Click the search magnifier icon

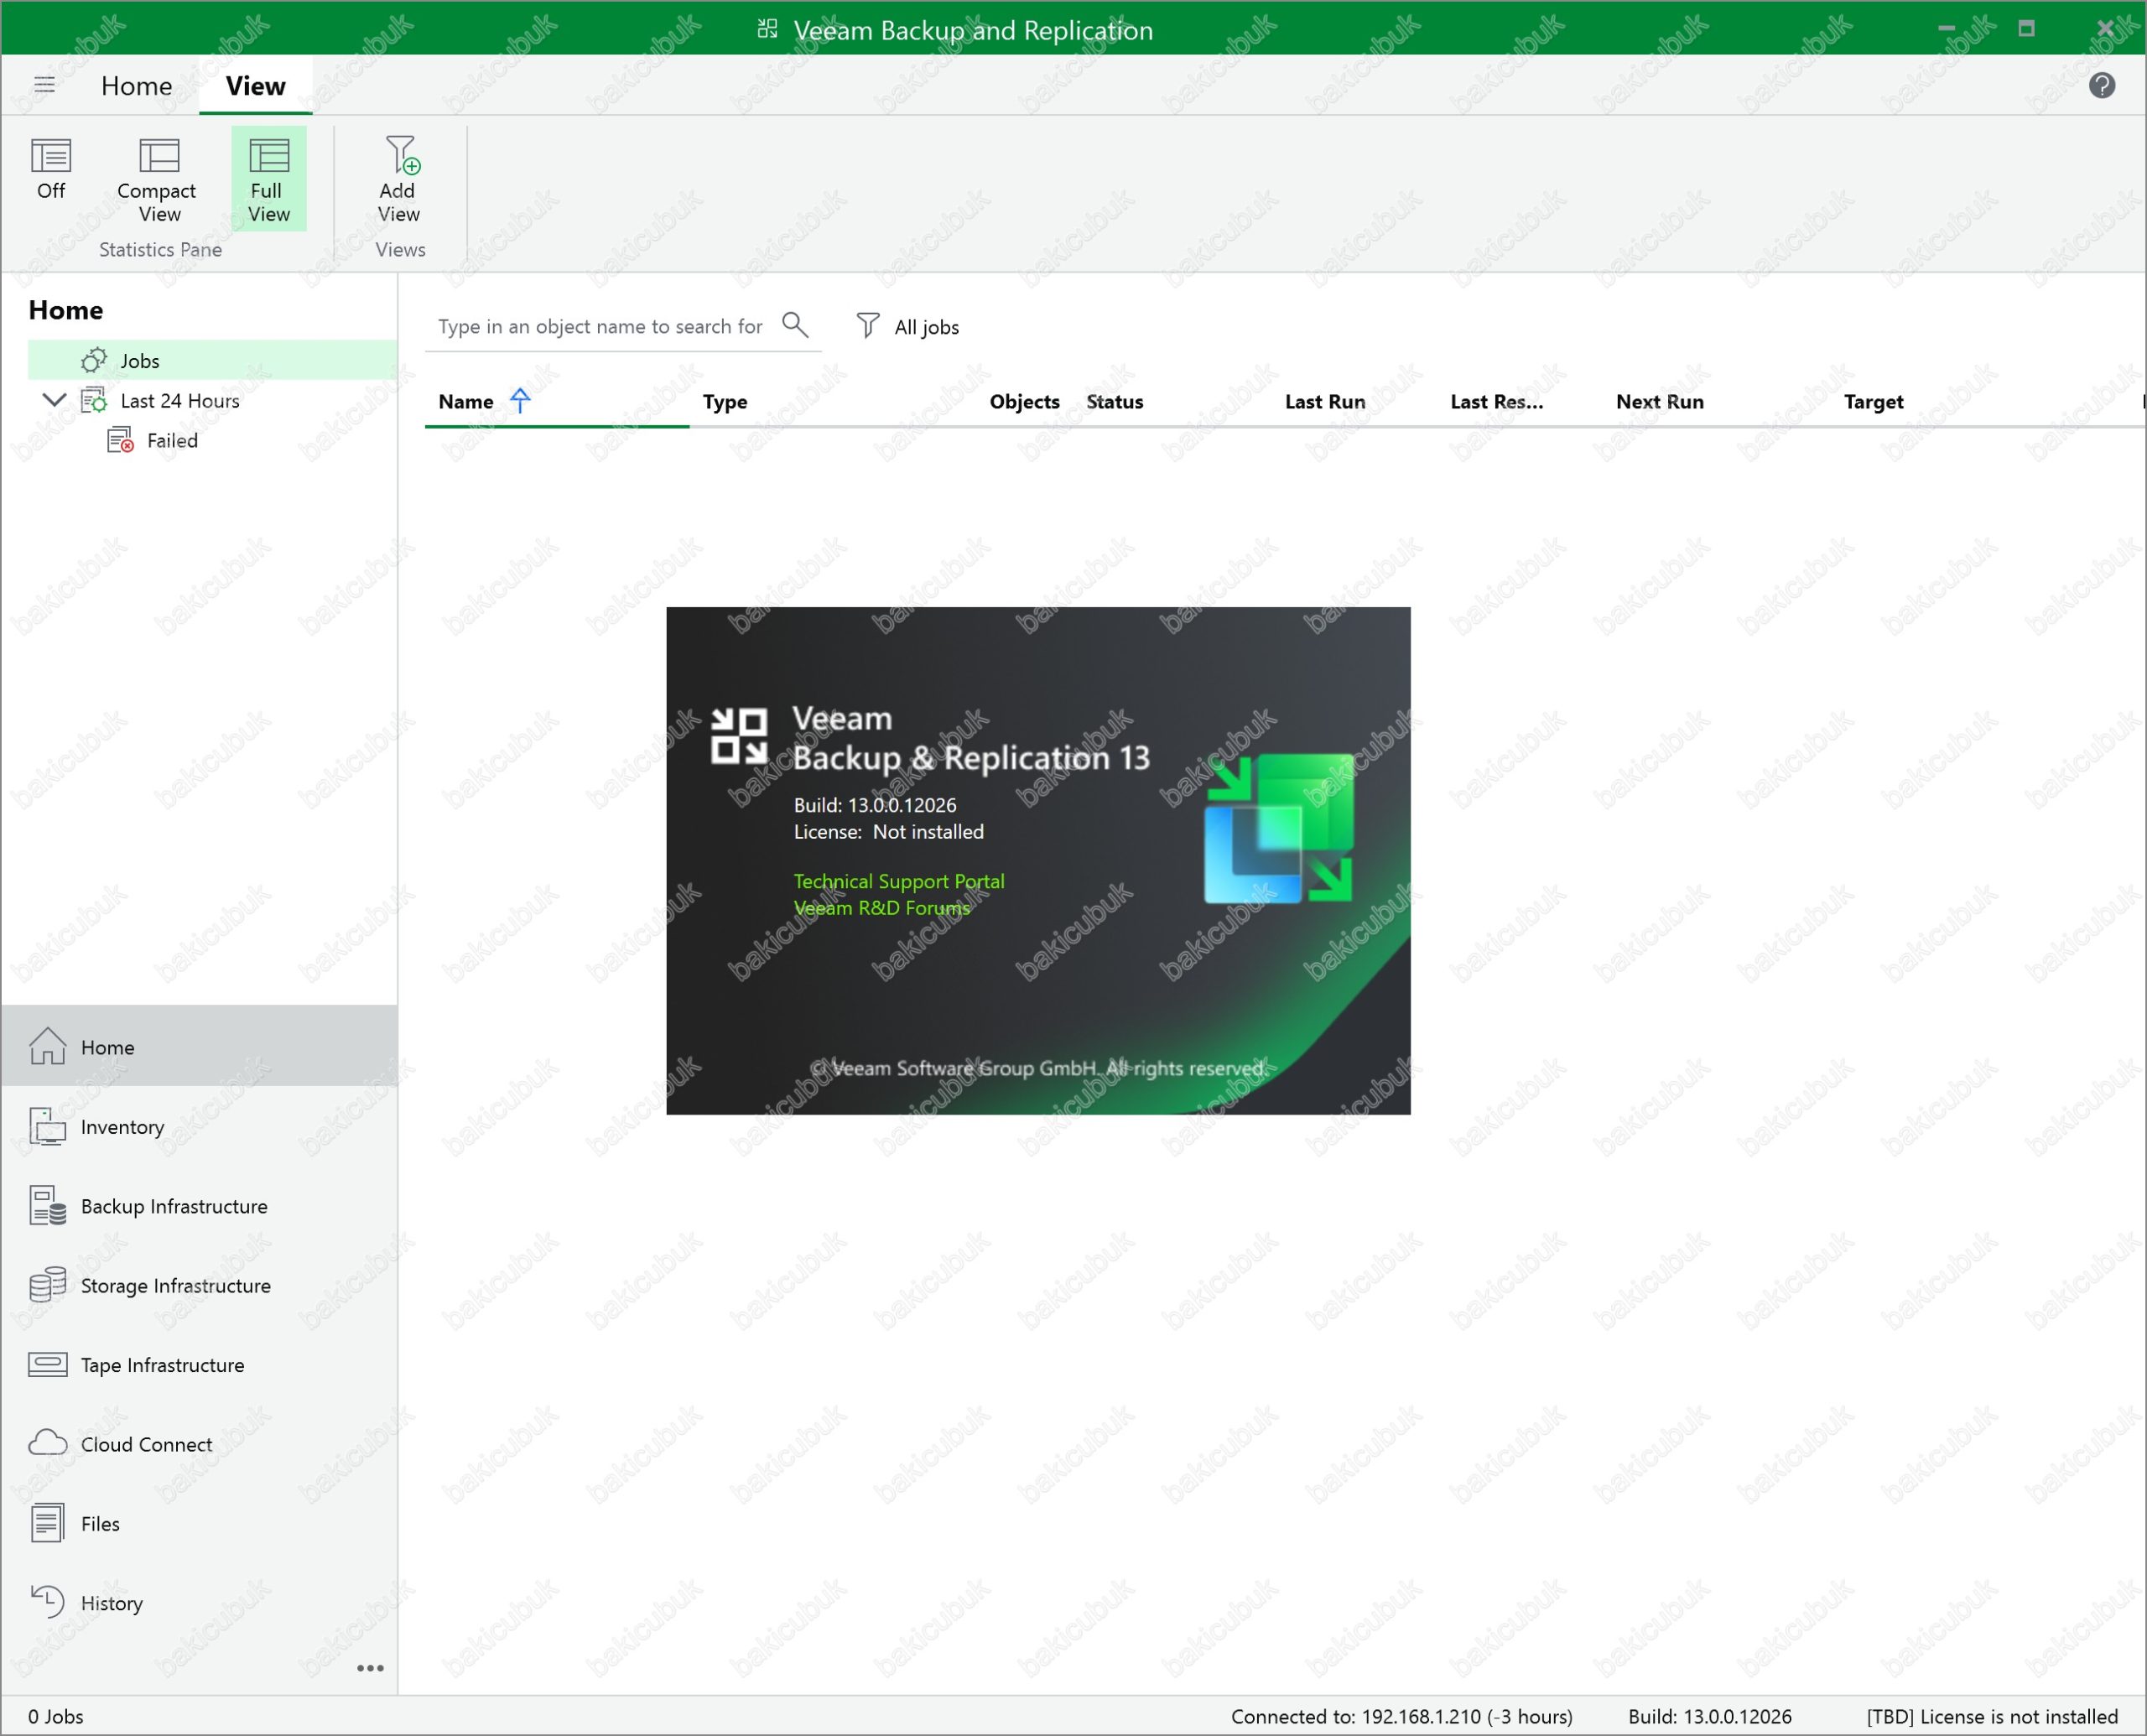pos(795,325)
